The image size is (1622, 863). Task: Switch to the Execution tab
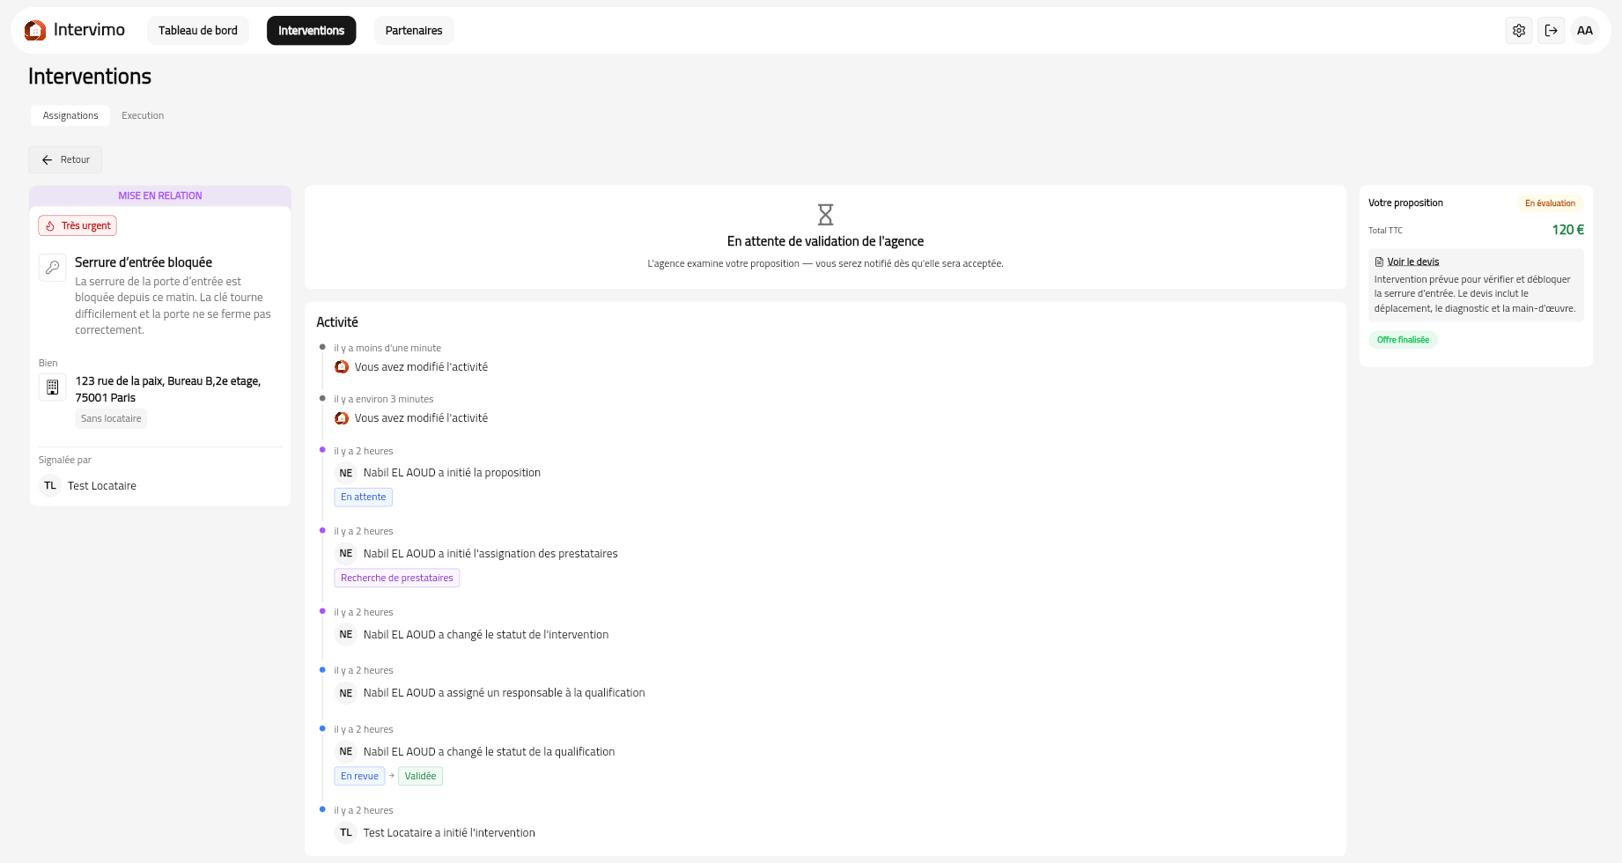click(143, 115)
